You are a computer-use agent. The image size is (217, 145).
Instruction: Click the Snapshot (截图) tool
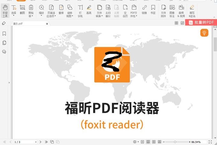tap(22, 10)
